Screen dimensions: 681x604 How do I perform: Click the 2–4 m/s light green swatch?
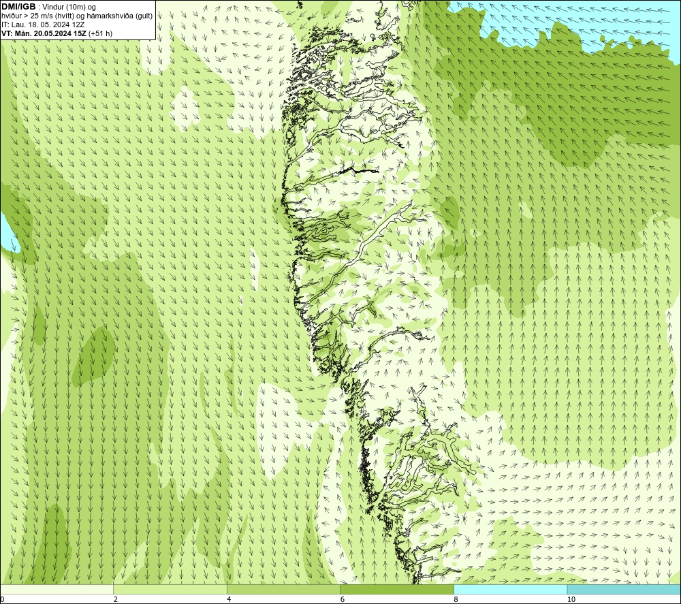(170, 589)
